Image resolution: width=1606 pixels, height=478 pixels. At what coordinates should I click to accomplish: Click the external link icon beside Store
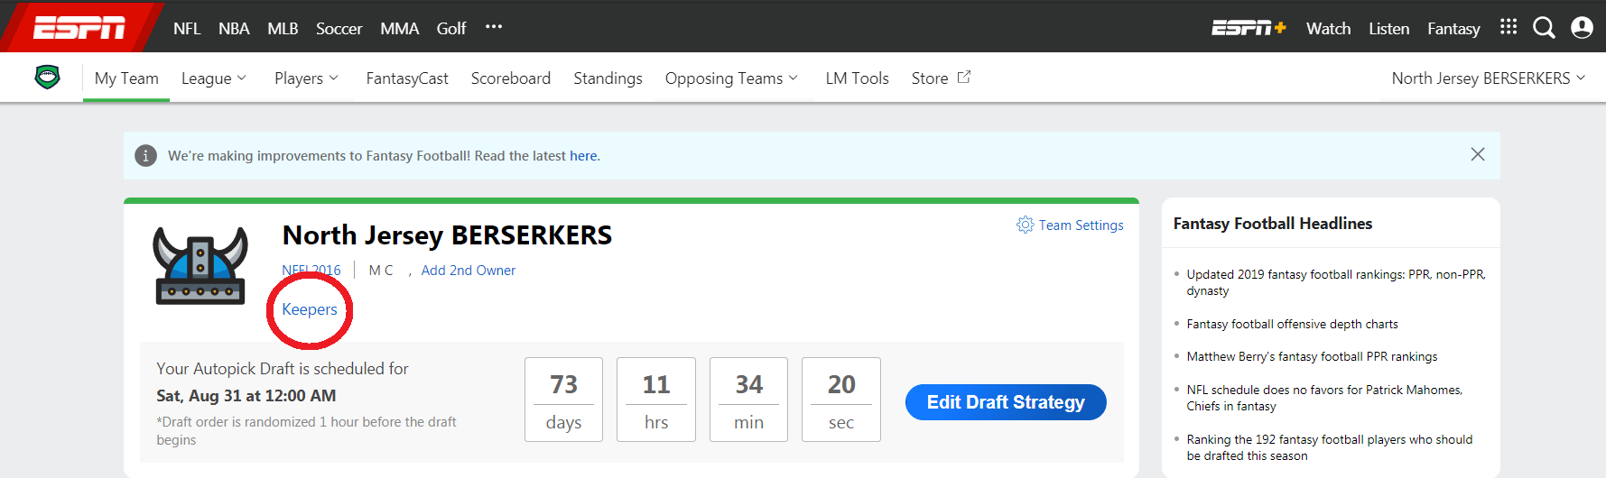click(964, 78)
